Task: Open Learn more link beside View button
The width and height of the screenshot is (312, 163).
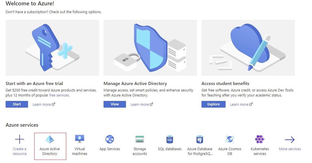Action: click(141, 104)
